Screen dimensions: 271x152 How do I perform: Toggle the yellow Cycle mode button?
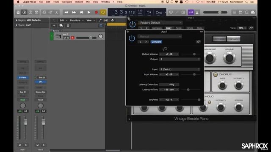103,12
